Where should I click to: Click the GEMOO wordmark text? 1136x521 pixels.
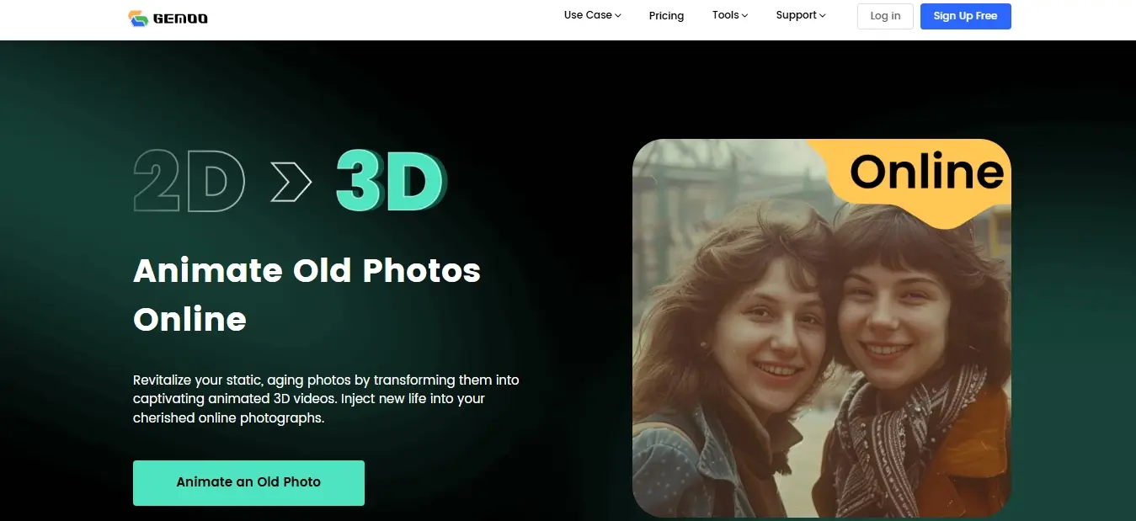coord(180,19)
